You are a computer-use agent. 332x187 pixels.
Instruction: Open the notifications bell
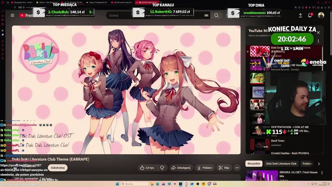(310, 15)
